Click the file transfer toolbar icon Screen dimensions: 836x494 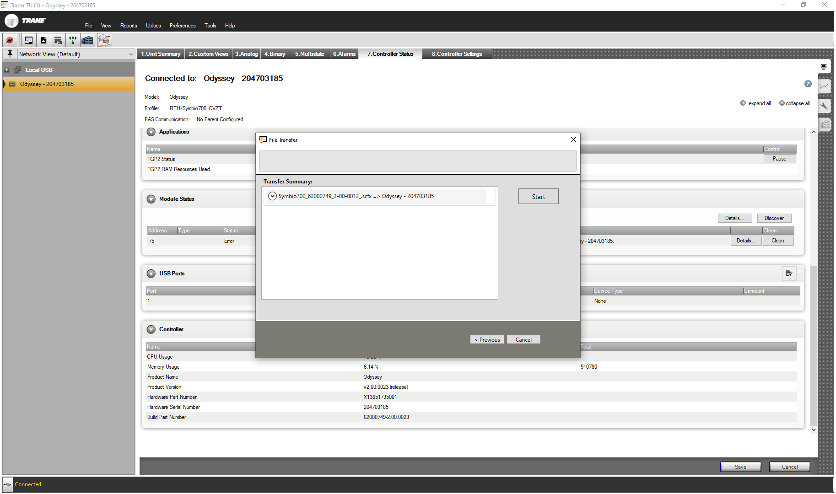tap(43, 40)
